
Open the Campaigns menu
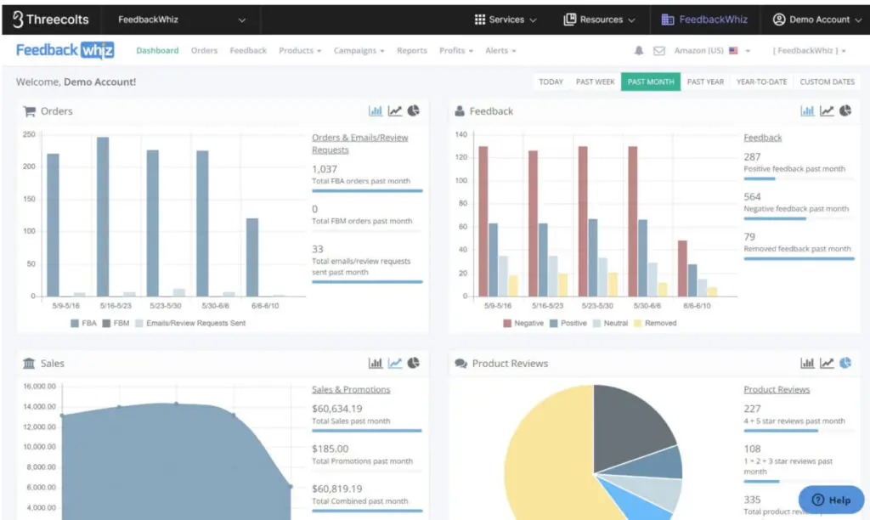pyautogui.click(x=359, y=51)
